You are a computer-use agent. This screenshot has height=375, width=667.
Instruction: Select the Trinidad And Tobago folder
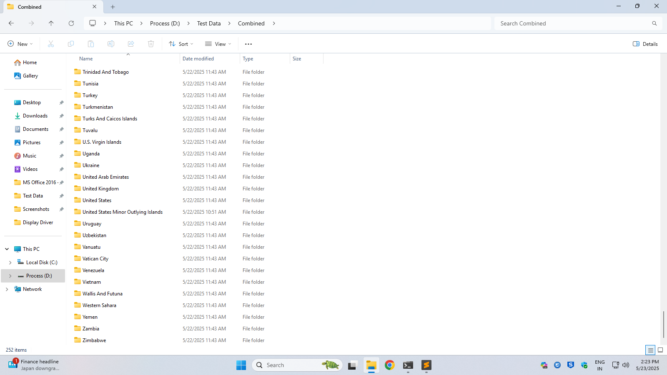click(x=105, y=72)
